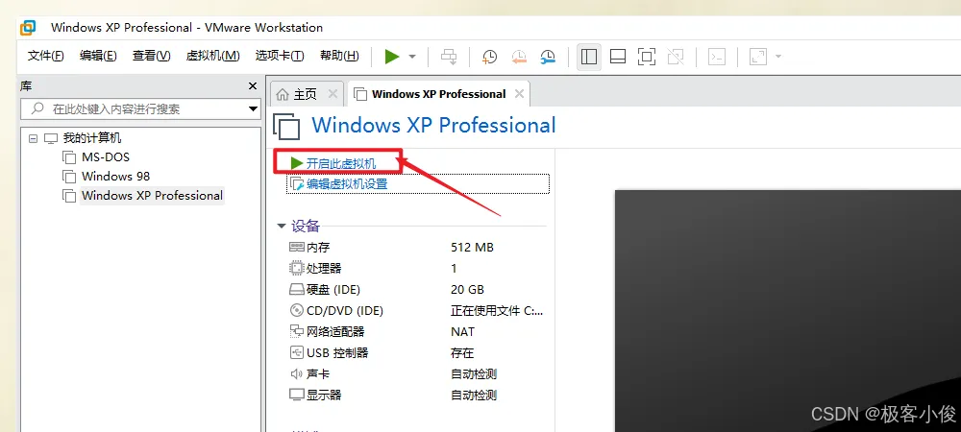Click the NAT network adapter value
961x432 pixels.
pyautogui.click(x=463, y=331)
